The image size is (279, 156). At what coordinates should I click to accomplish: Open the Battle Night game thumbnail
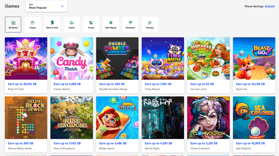(x=163, y=118)
